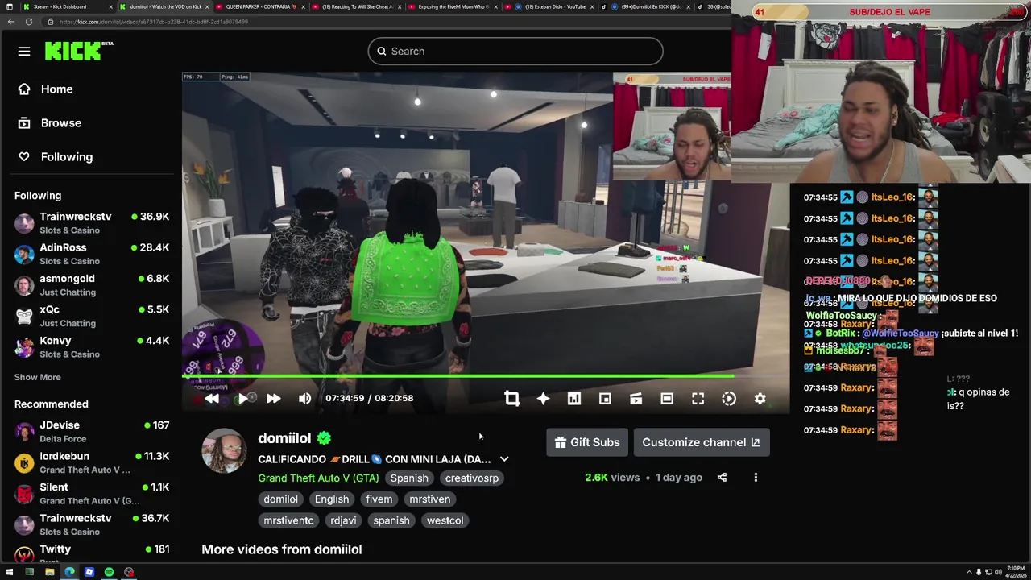Open Konvy followed channel

[92, 346]
